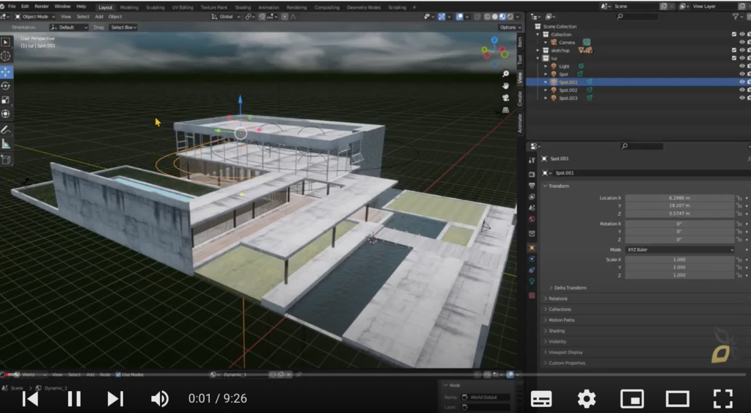Switch video to theater mode
751x413 pixels.
[x=677, y=398]
